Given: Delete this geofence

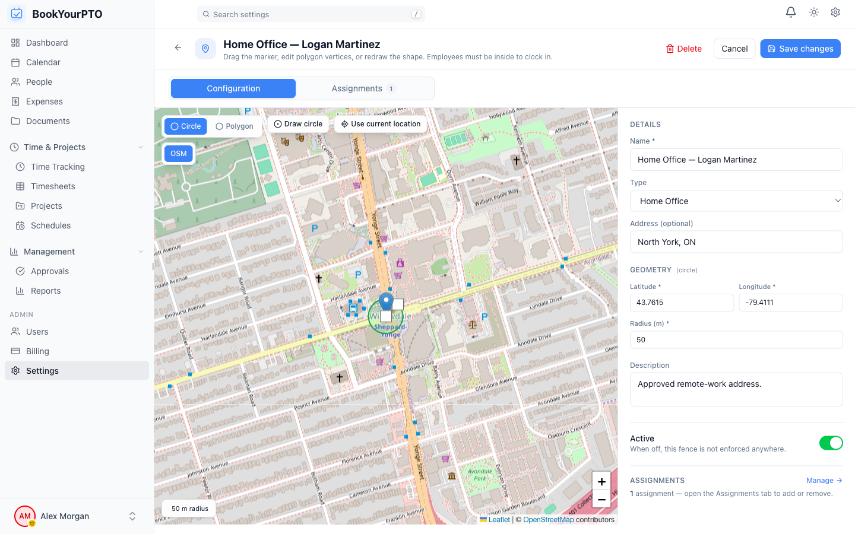Looking at the screenshot, I should [x=684, y=49].
